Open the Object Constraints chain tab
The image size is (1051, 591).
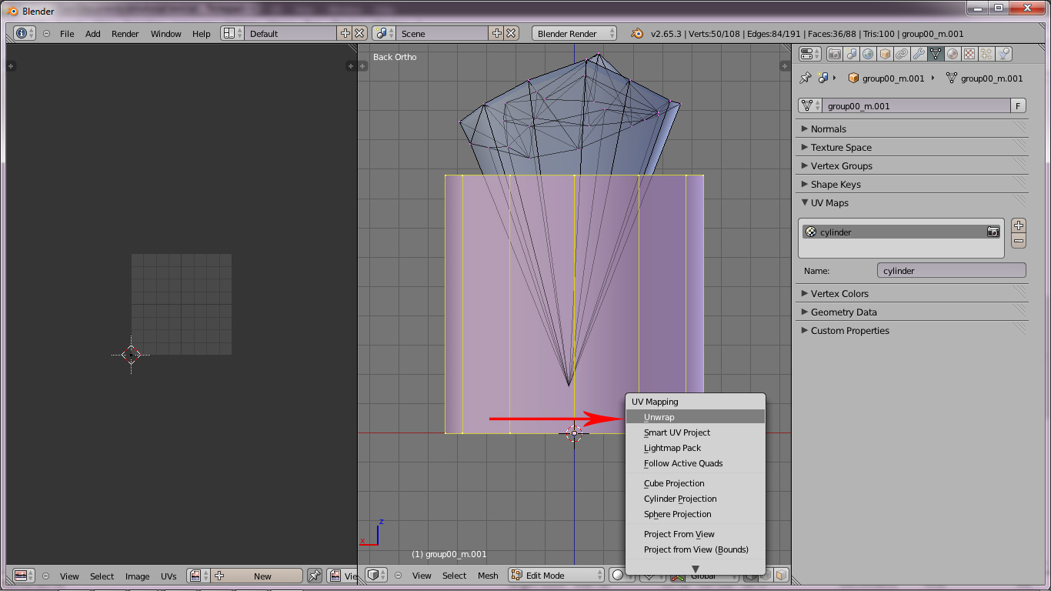(x=902, y=54)
